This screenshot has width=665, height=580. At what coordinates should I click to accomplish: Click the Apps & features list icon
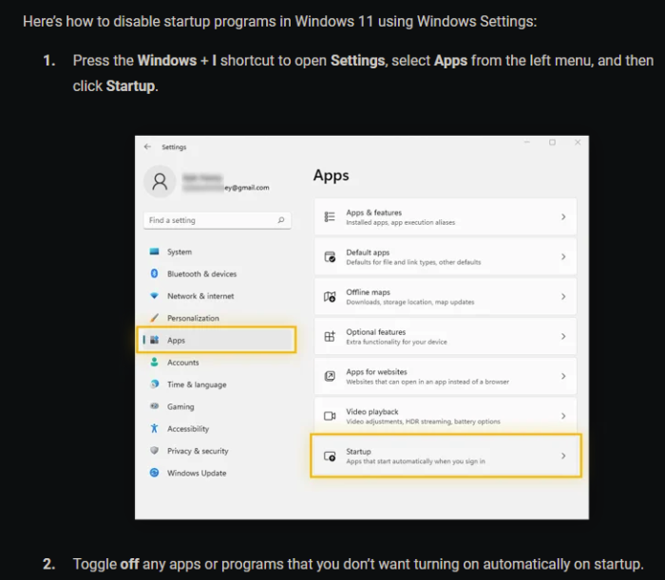(330, 217)
